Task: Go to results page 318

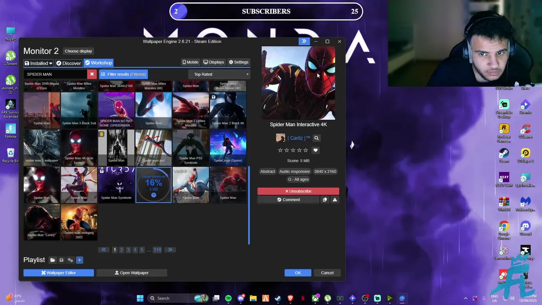Action: pos(157,250)
